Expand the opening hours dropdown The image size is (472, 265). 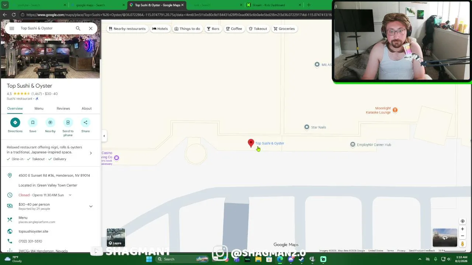(x=70, y=195)
